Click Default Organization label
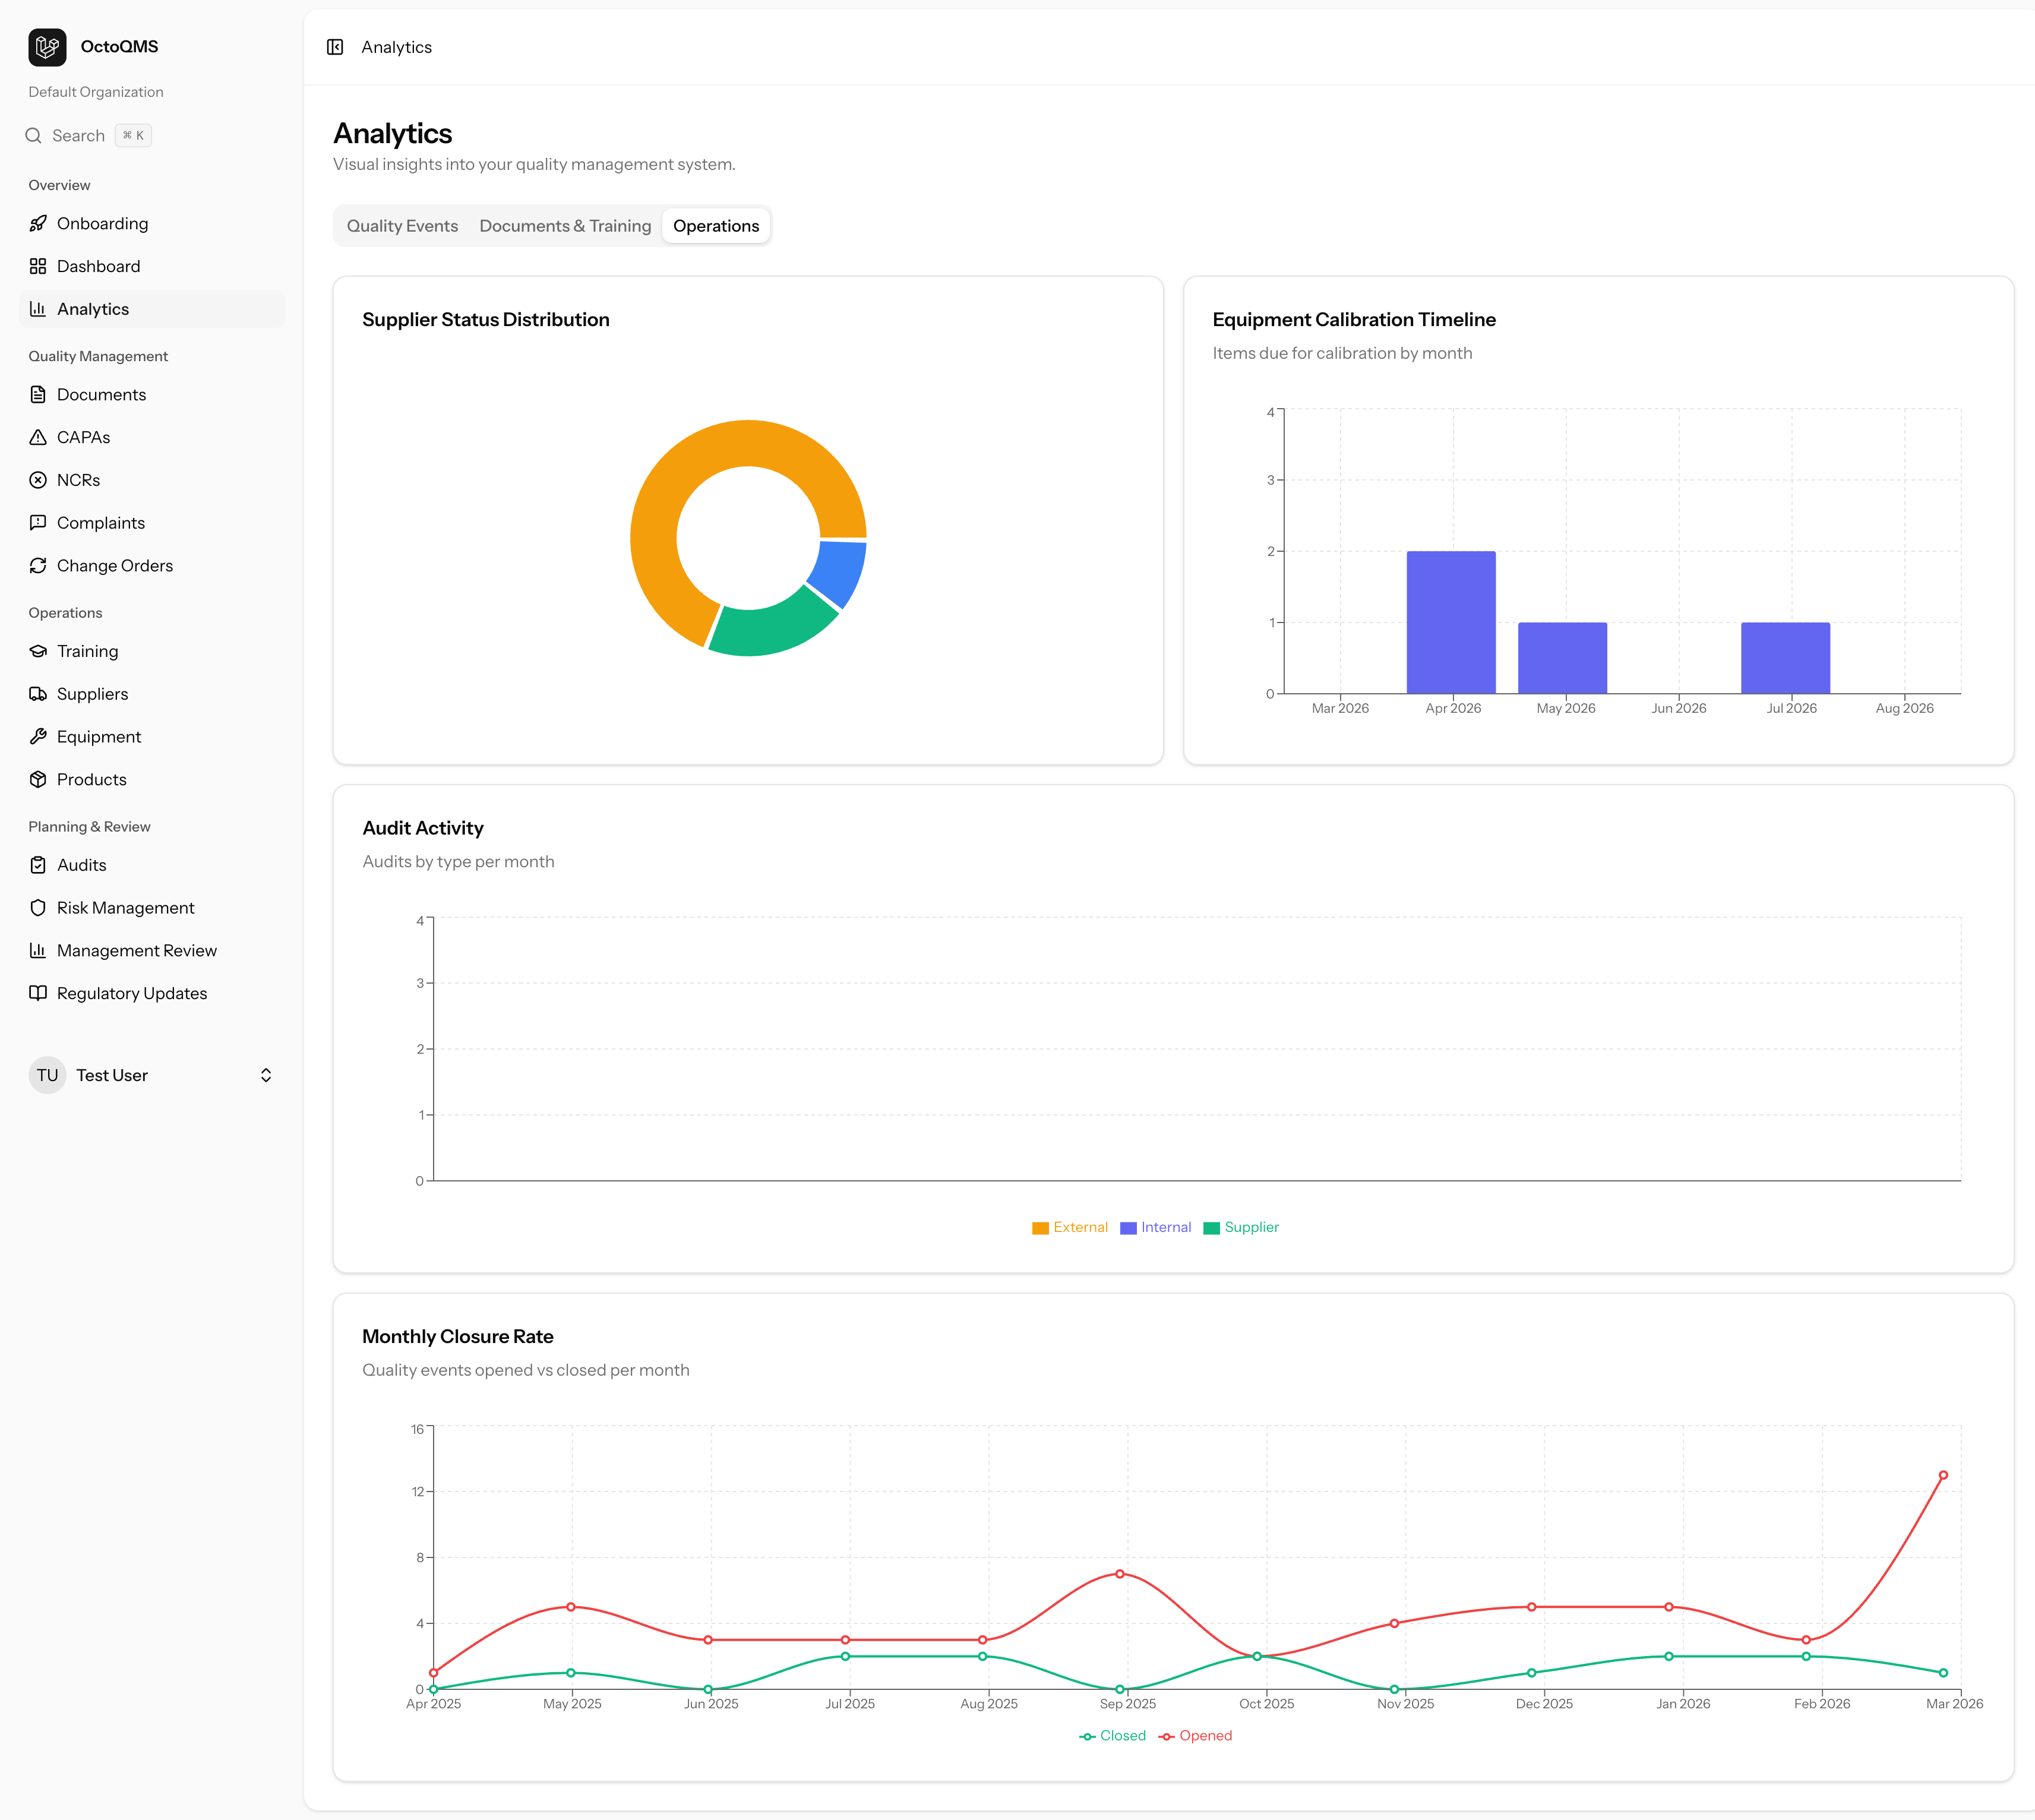 pos(96,92)
